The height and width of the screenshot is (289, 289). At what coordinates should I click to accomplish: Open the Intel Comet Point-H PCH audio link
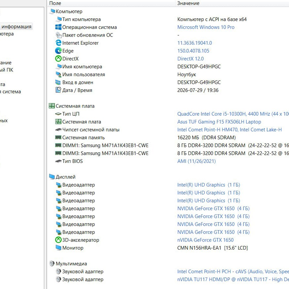click(233, 272)
